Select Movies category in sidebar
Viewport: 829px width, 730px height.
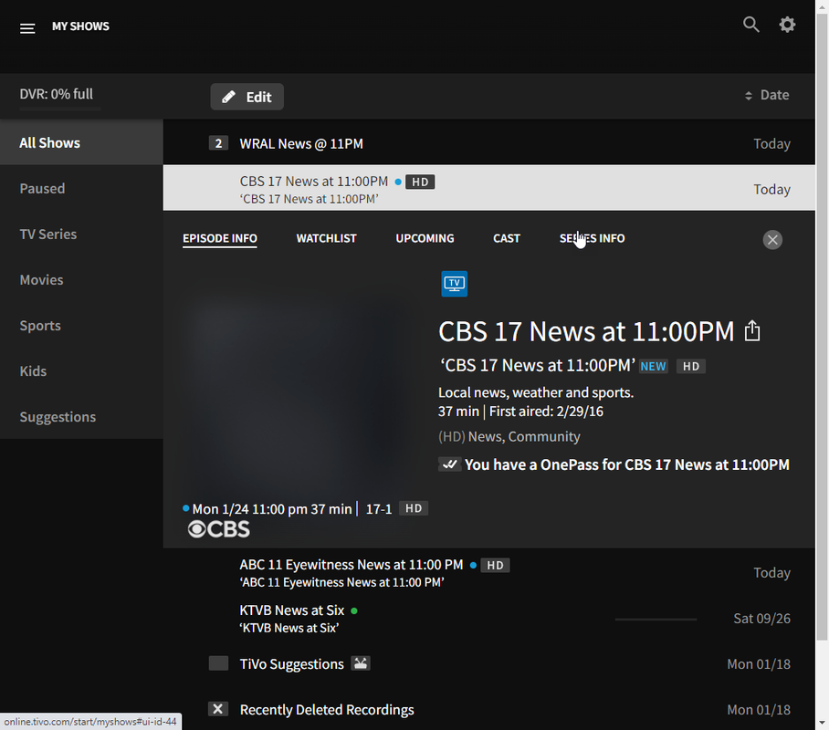point(81,279)
